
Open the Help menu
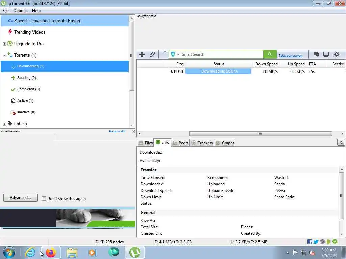[x=36, y=11]
